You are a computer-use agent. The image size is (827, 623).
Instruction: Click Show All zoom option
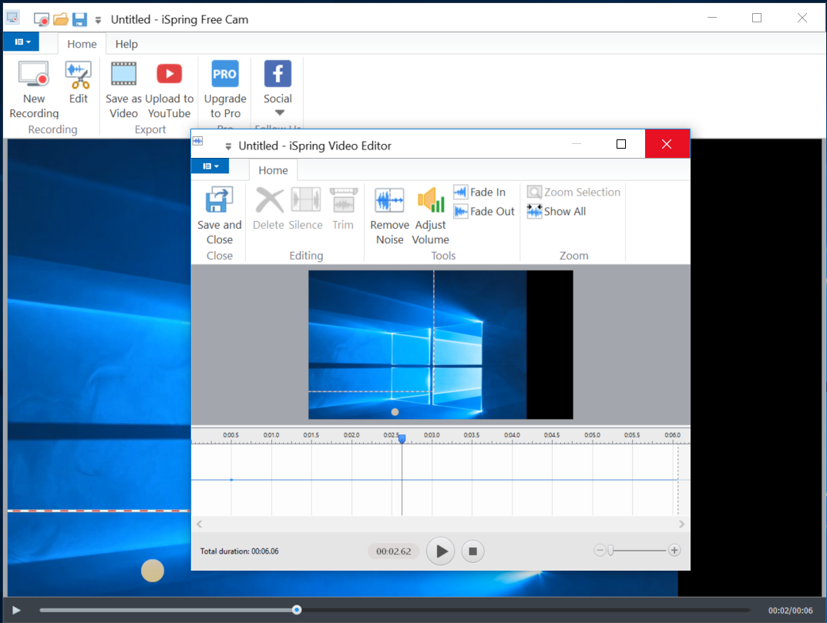[x=556, y=212]
